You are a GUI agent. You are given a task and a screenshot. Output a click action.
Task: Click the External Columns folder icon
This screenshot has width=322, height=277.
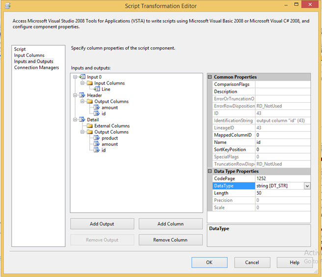(89, 126)
